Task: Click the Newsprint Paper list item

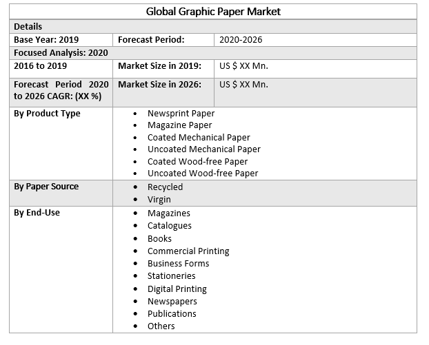Action: (x=181, y=114)
